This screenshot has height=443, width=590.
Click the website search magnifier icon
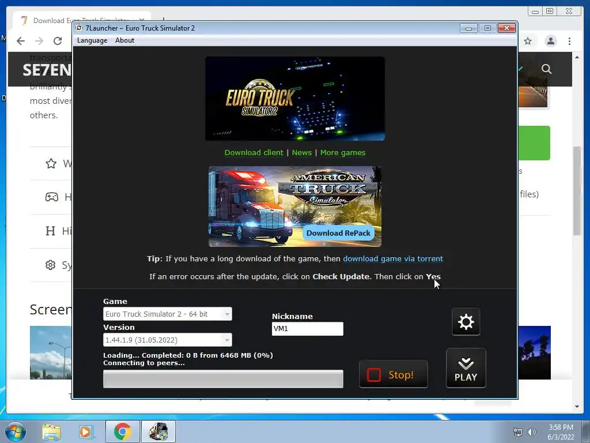[546, 69]
